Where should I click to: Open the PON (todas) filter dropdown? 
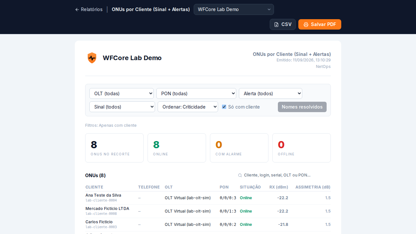196,93
